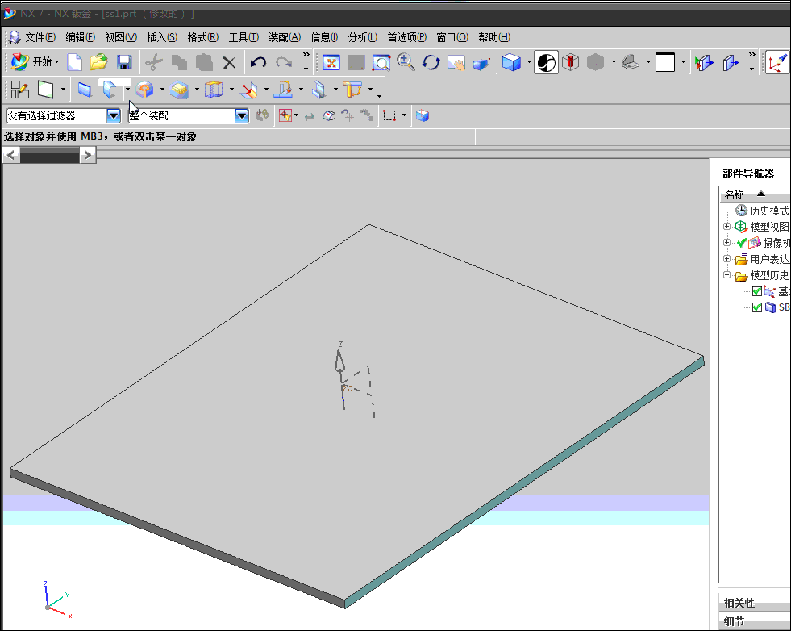Click the red-arrow bend icon

coord(249,90)
